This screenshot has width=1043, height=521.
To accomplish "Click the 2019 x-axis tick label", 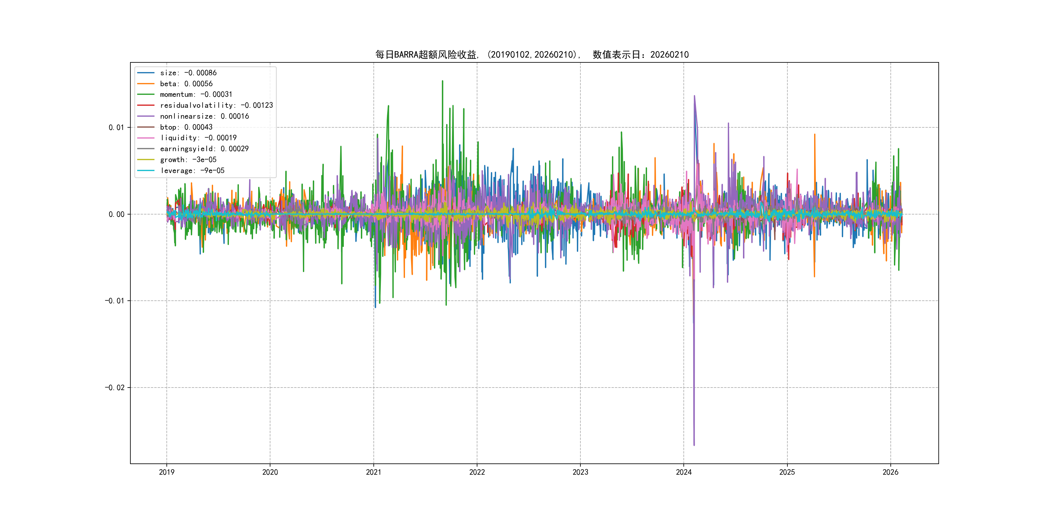I will click(x=166, y=472).
